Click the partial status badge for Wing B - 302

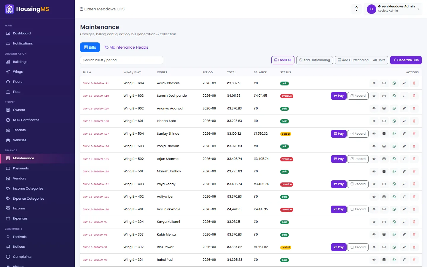[x=286, y=247]
